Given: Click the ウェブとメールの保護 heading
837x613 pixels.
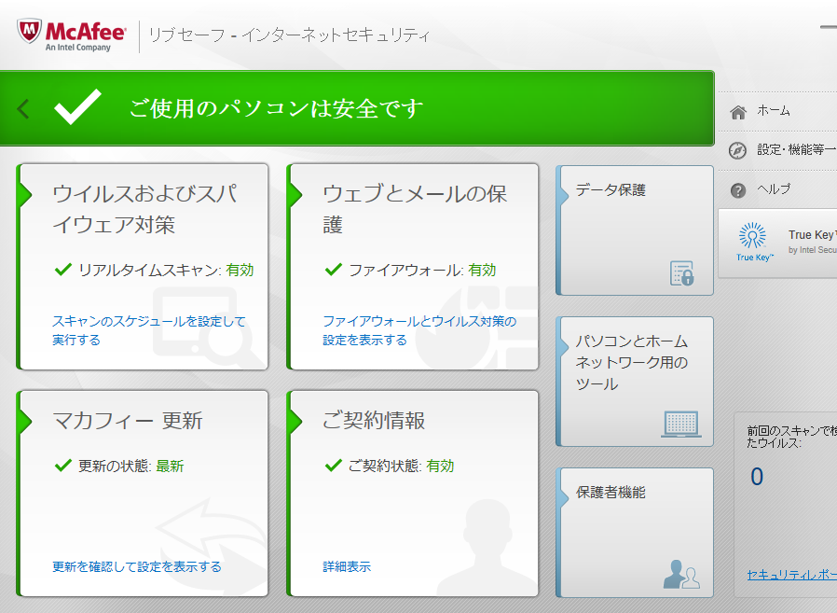Looking at the screenshot, I should pyautogui.click(x=415, y=209).
